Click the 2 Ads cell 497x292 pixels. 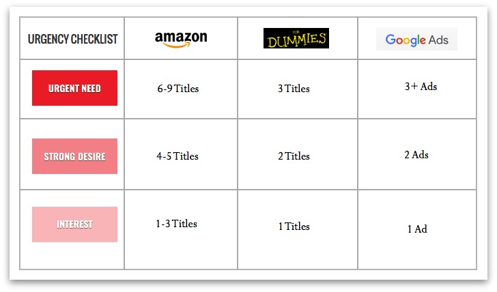coord(416,155)
